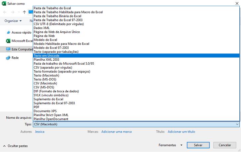
Task: Open Acesso rápido in the sidebar
Action: pyautogui.click(x=21, y=32)
